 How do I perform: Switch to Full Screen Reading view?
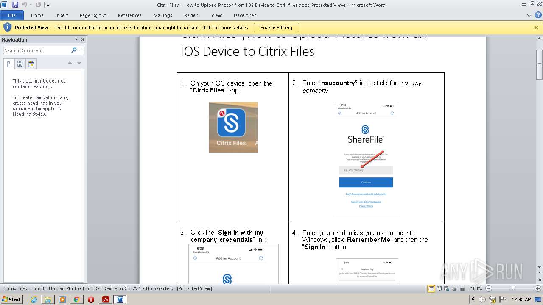click(x=439, y=288)
